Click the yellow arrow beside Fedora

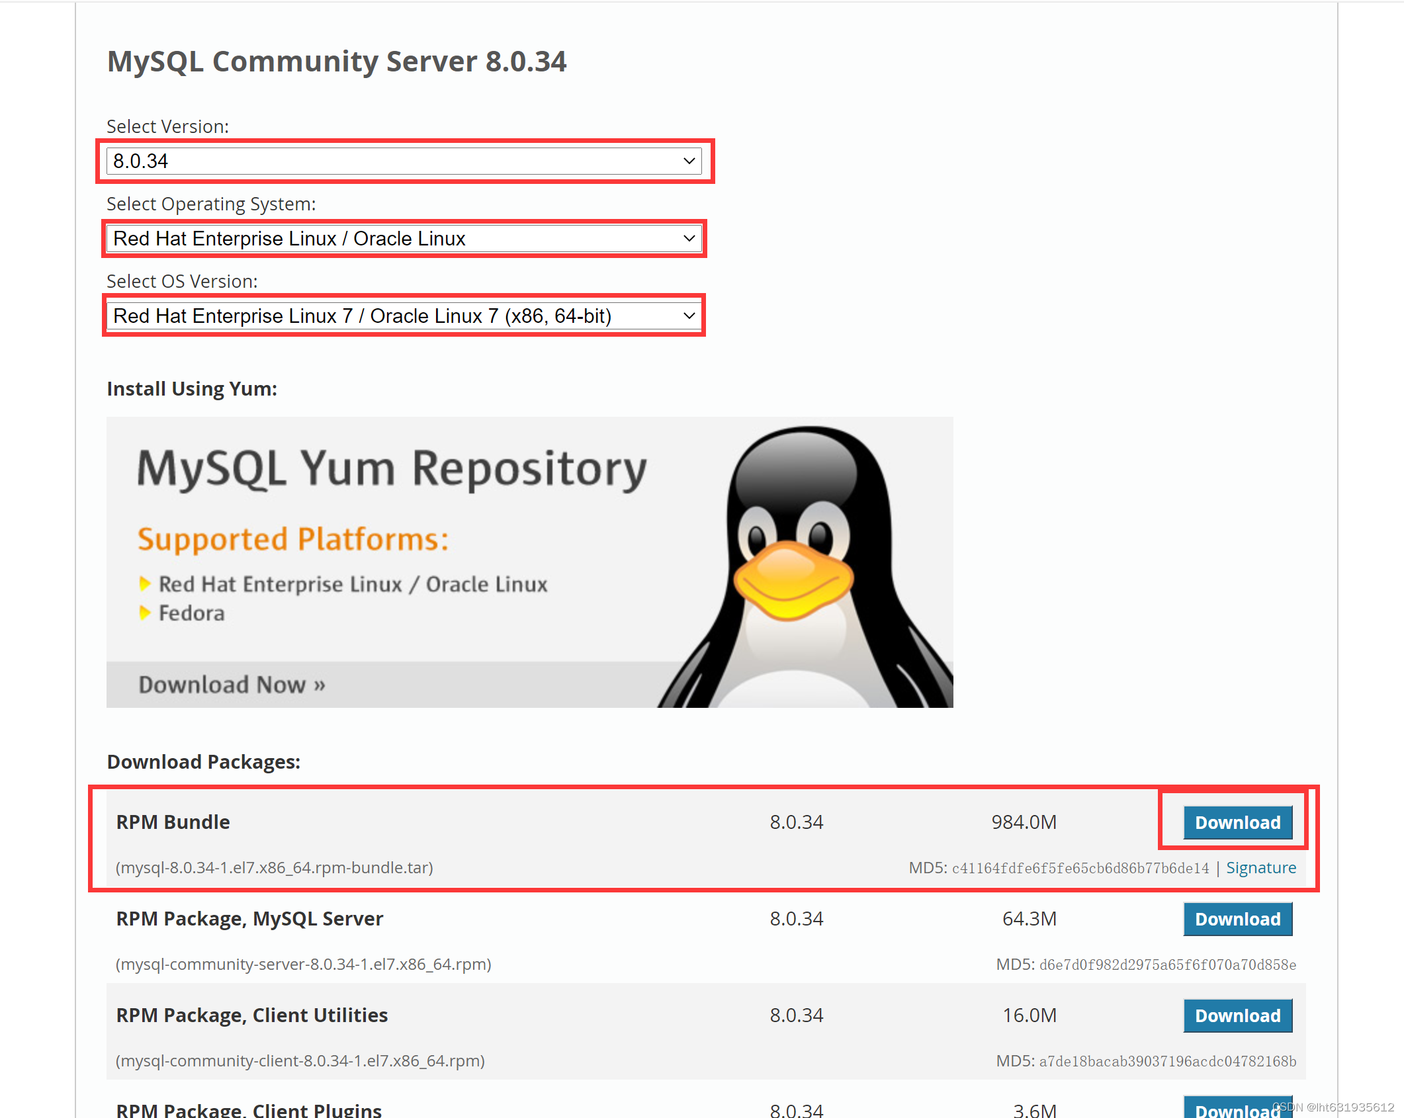[x=144, y=613]
